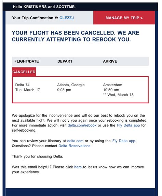Click confirmation number GLEZZJ link

(x=67, y=18)
